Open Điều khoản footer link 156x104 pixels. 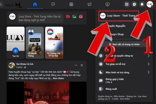(119, 96)
